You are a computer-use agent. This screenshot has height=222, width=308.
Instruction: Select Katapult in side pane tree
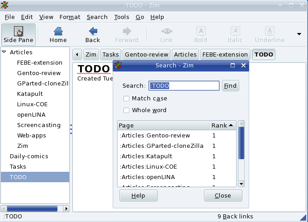pyautogui.click(x=30, y=94)
